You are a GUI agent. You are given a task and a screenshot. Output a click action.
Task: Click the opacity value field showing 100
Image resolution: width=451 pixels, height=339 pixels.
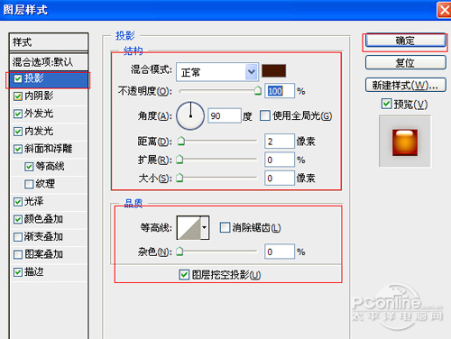click(280, 91)
